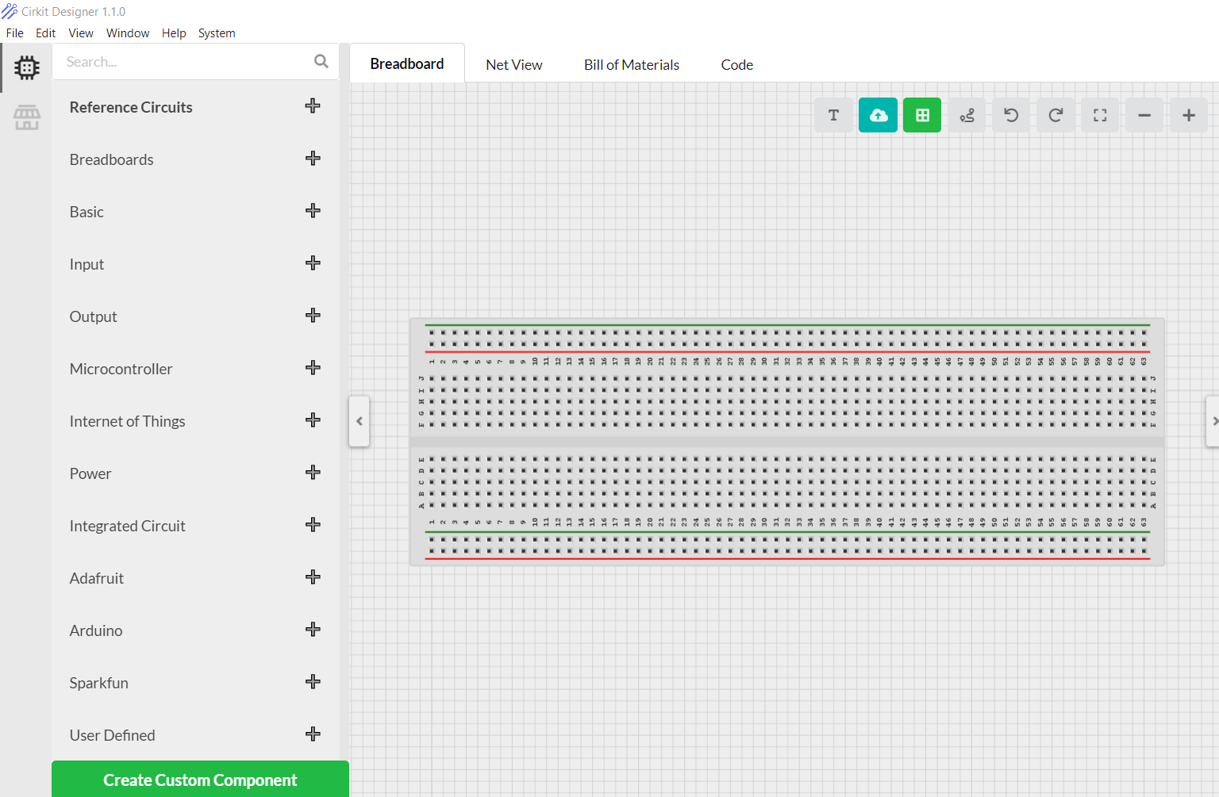Collapse the left panel arrow

click(x=360, y=421)
